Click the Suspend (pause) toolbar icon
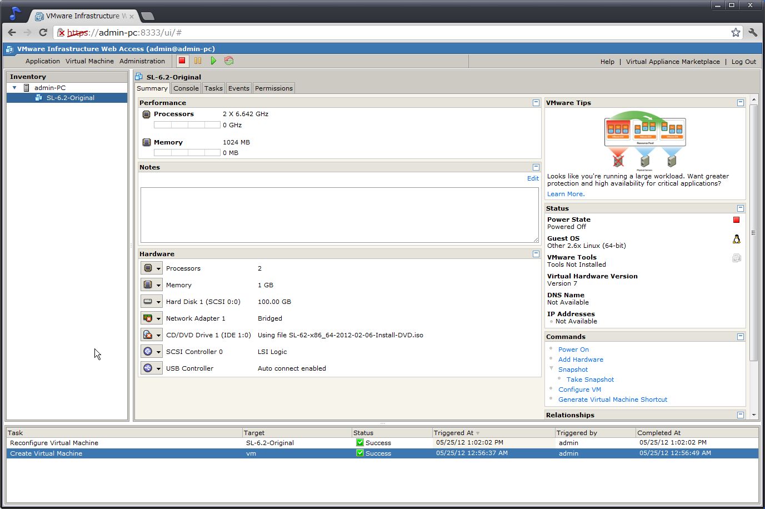This screenshot has height=509, width=765. tap(198, 61)
